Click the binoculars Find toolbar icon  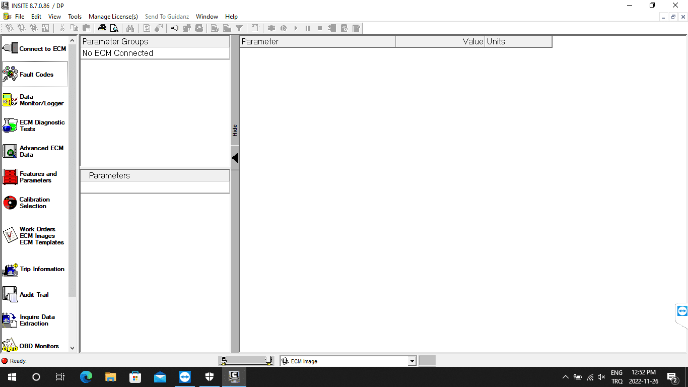[130, 28]
